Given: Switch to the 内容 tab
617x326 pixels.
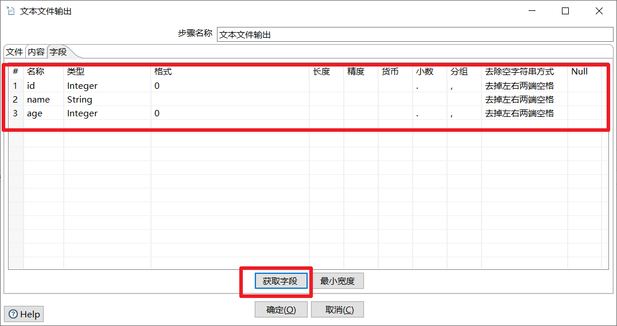Looking at the screenshot, I should (x=36, y=52).
